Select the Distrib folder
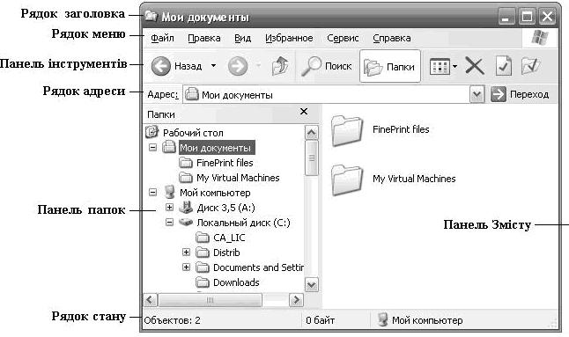569x337 pixels. [x=226, y=253]
